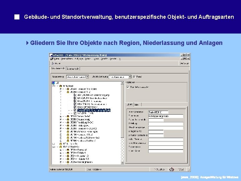
Task: Click the globe root icon in tree
Action: pos(54,83)
